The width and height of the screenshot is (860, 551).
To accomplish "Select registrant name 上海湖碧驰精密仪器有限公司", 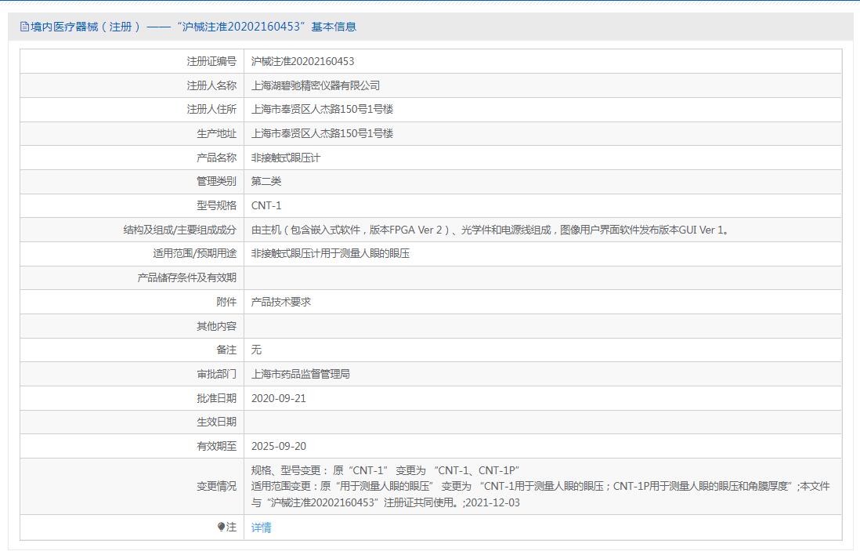I will [316, 85].
